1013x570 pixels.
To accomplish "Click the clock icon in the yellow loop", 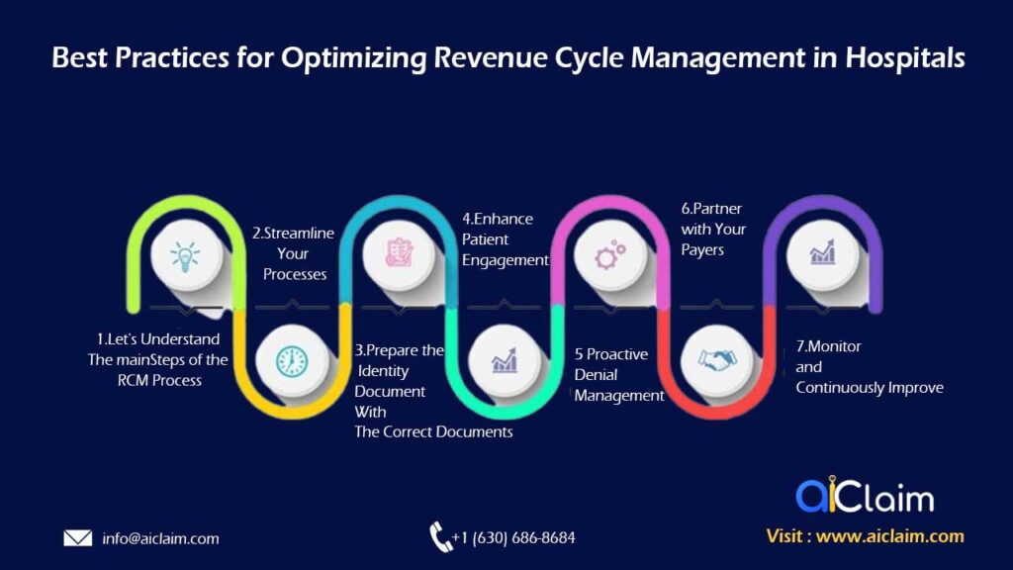I will 291,361.
